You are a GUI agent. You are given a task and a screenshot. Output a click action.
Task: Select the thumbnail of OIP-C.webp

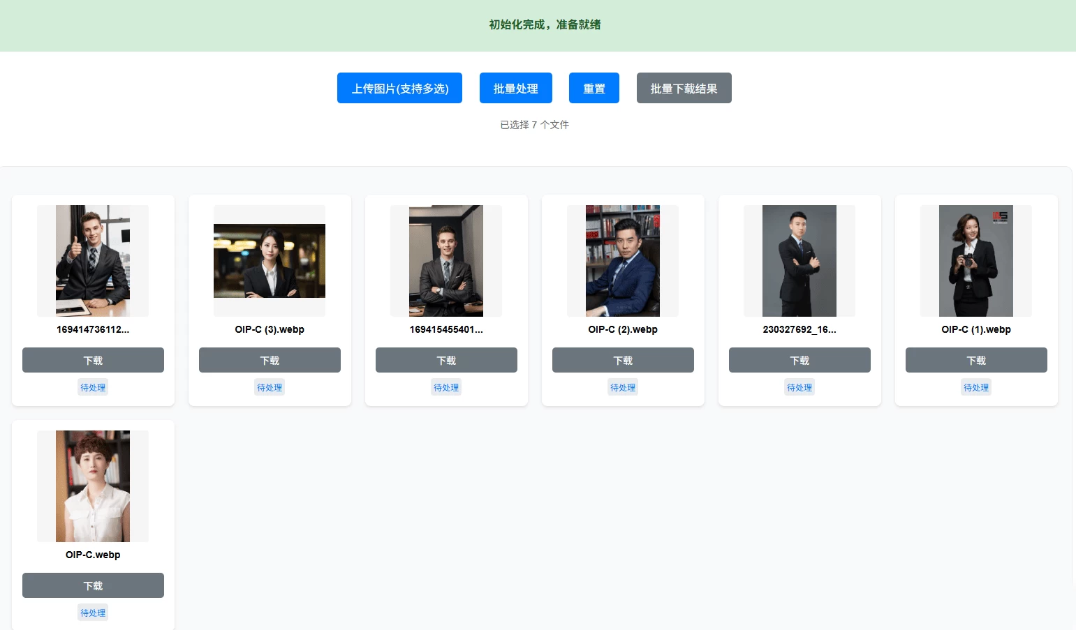(93, 486)
